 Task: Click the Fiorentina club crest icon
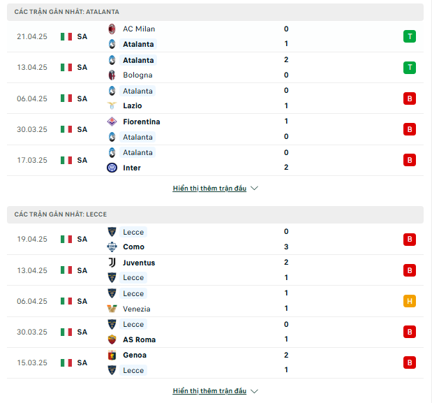(112, 122)
